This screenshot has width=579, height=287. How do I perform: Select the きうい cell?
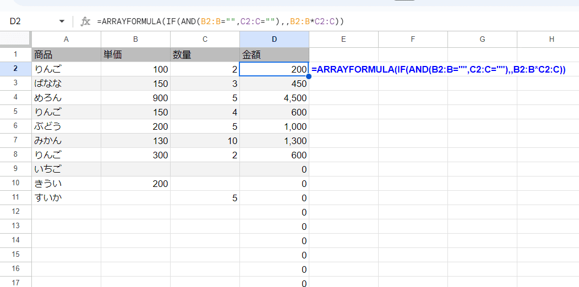coord(67,183)
